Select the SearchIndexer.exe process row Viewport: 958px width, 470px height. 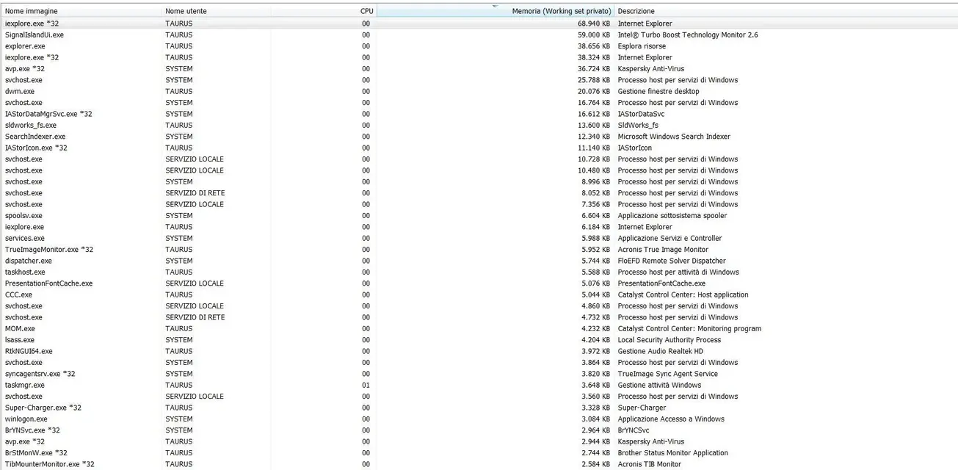click(x=35, y=137)
